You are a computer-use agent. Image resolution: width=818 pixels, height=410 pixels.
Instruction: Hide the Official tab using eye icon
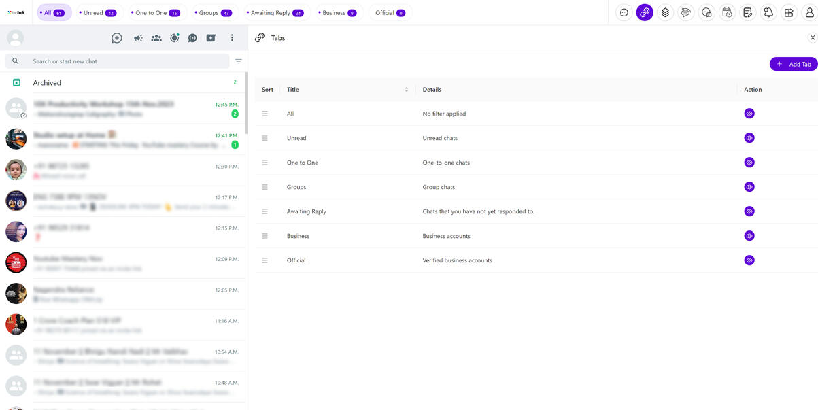[x=749, y=260]
